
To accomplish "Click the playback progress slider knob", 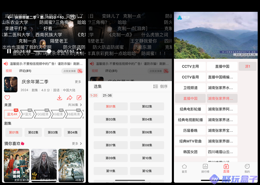I will click(49, 51).
